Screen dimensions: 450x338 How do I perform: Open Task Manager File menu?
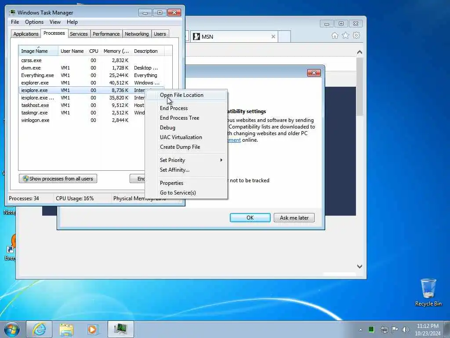tap(15, 22)
